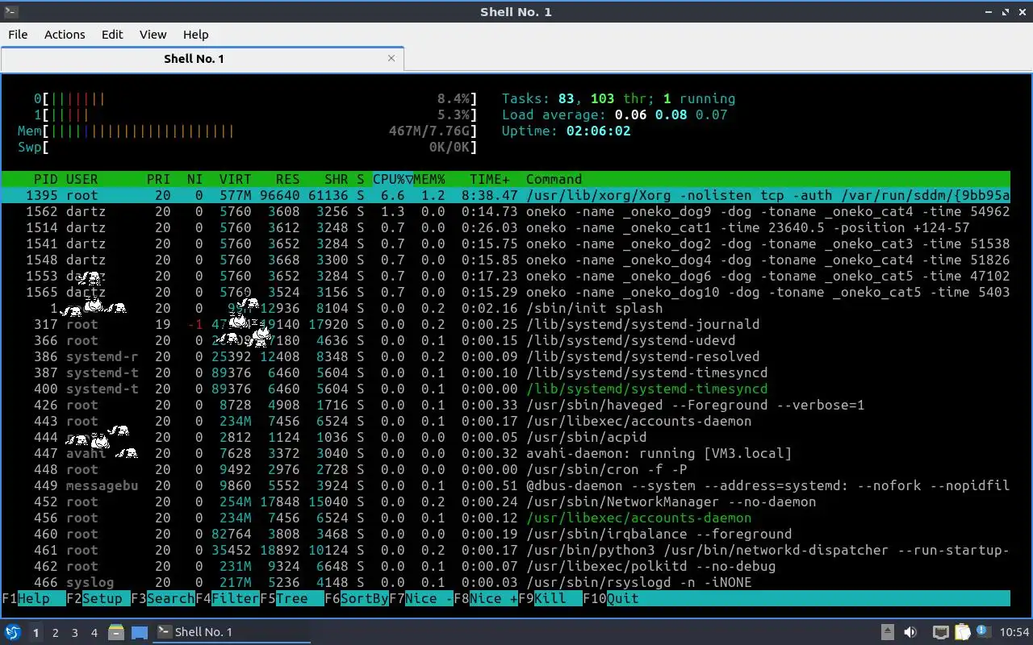The width and height of the screenshot is (1033, 645).
Task: Select the oneko _oneko_dog9 process row
Action: (x=506, y=211)
